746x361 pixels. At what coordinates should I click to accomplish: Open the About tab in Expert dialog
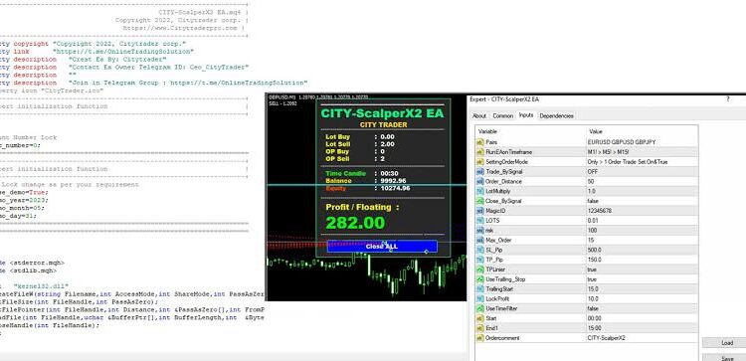[x=479, y=115]
